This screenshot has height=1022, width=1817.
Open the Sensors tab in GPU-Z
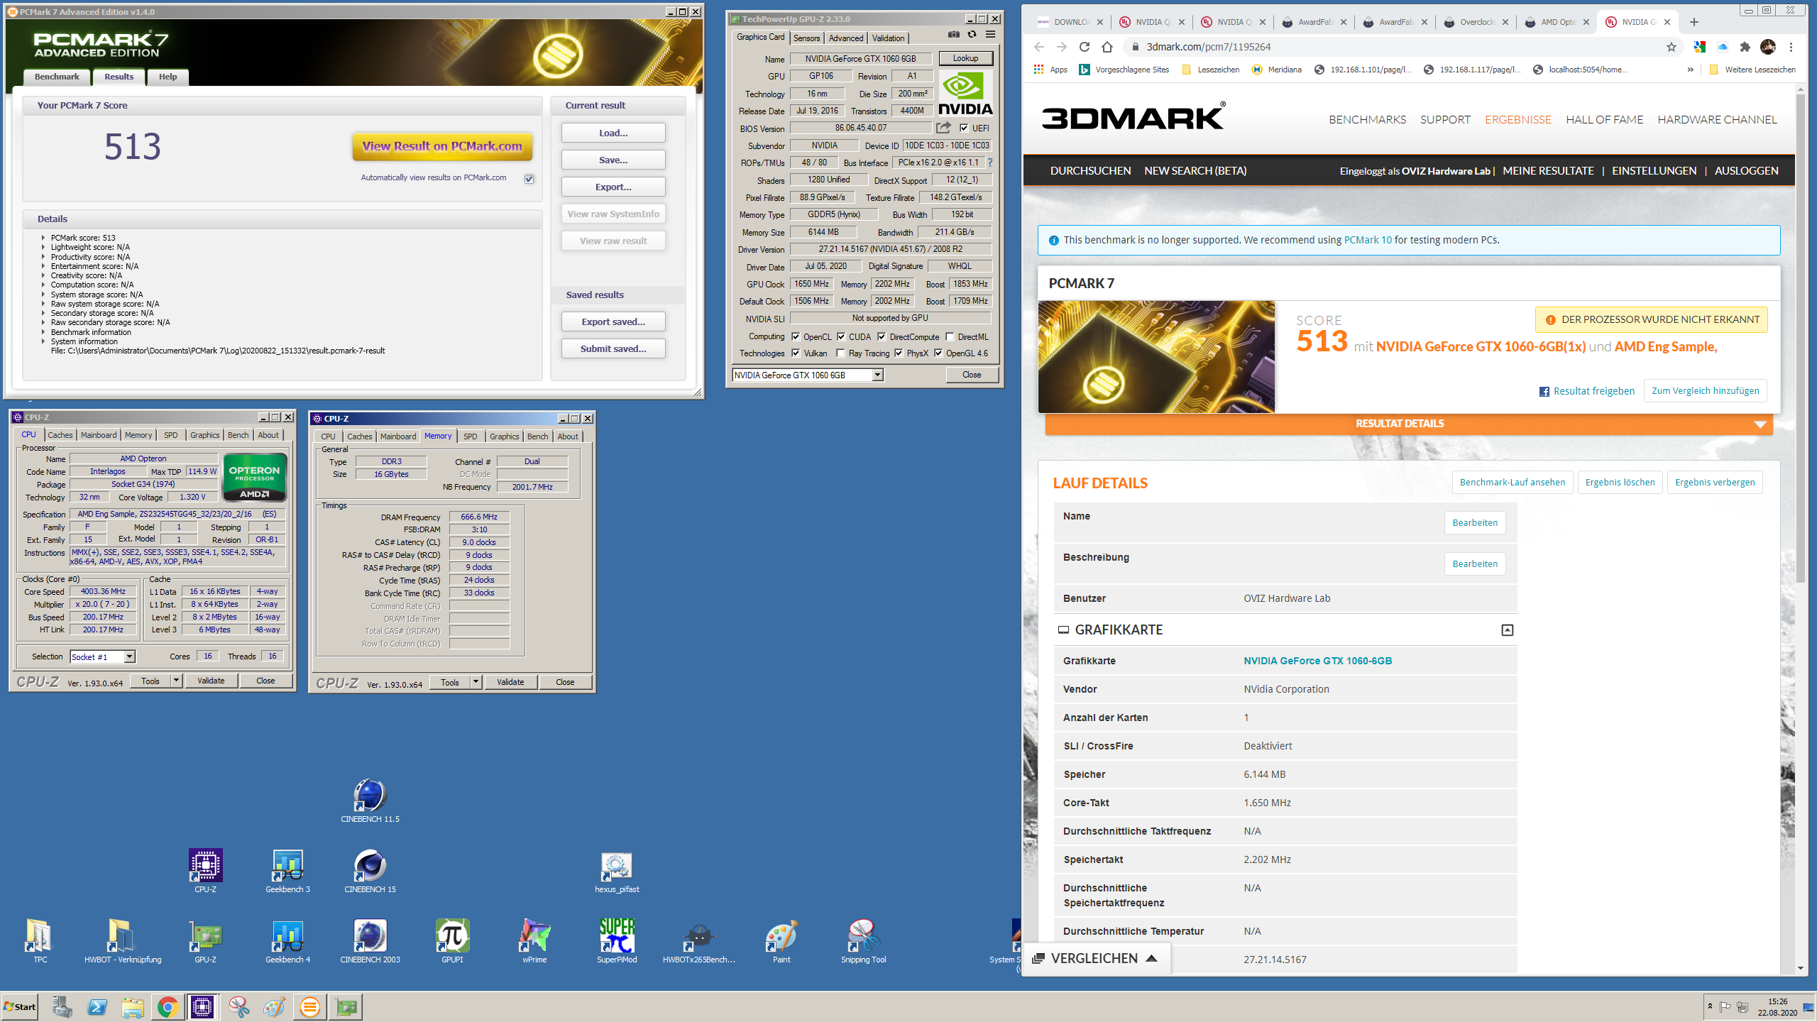point(806,38)
